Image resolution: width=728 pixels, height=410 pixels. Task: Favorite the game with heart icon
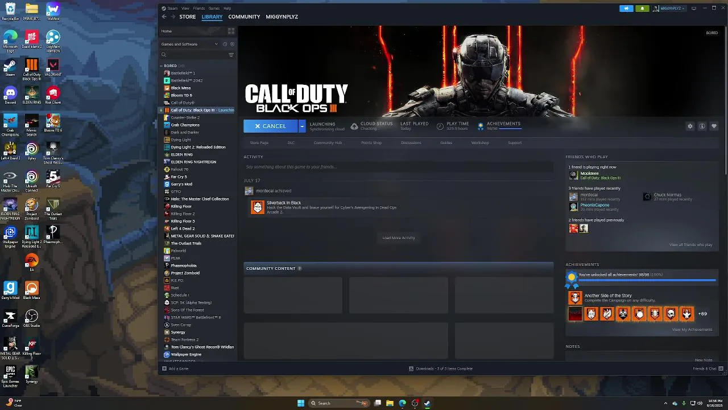714,126
